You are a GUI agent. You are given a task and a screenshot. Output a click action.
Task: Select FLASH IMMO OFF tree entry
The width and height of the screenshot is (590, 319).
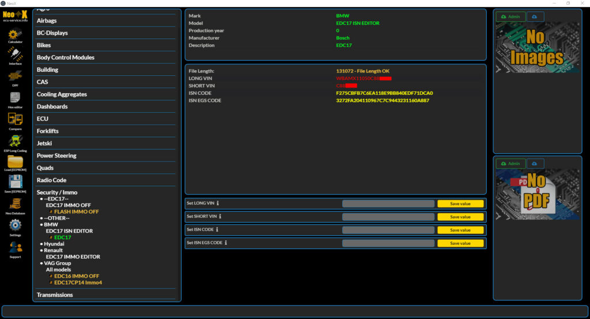[x=76, y=212]
